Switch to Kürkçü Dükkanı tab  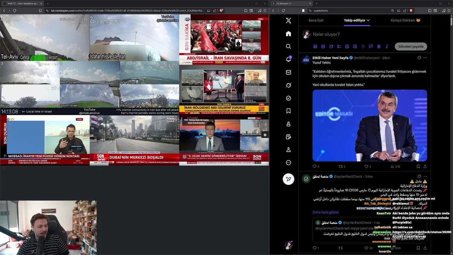(405, 20)
